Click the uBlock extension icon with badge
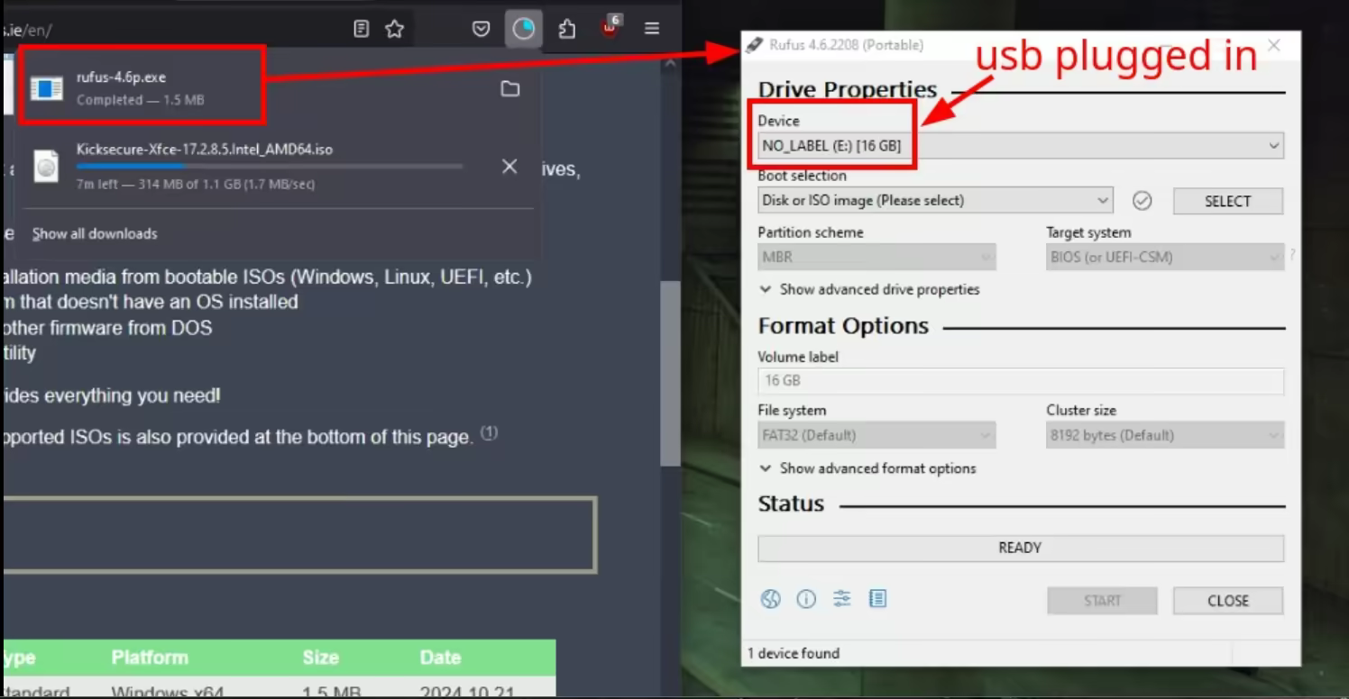Screen dimensions: 1349x699 pyautogui.click(x=610, y=29)
